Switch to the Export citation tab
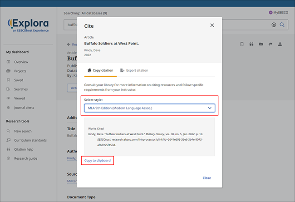The width and height of the screenshot is (295, 202). pos(134,70)
